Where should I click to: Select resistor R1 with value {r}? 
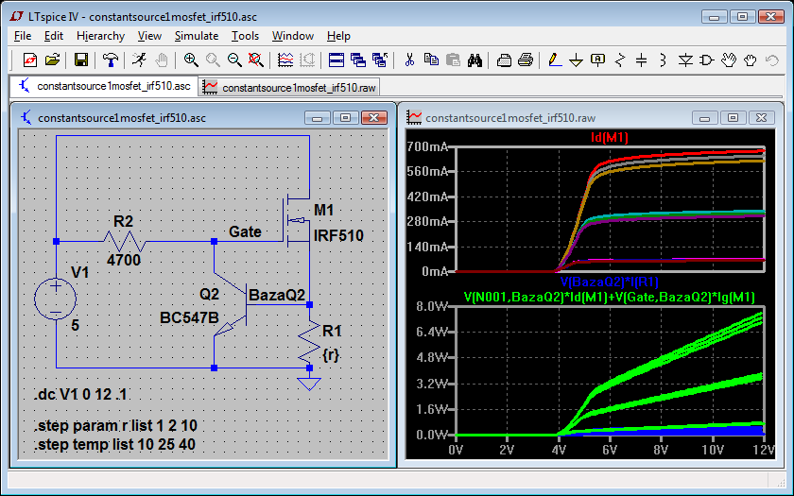click(x=309, y=342)
